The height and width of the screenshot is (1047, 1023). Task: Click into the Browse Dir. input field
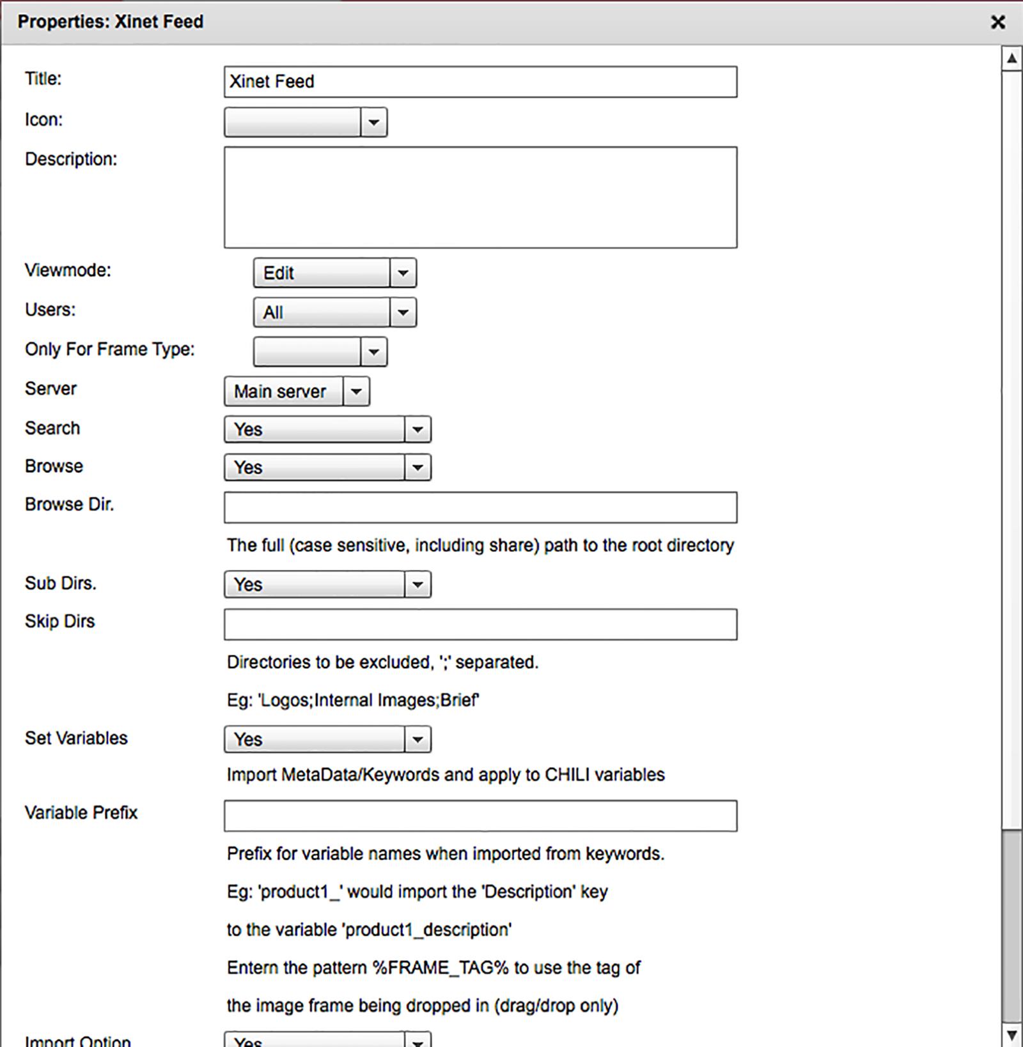coord(480,507)
